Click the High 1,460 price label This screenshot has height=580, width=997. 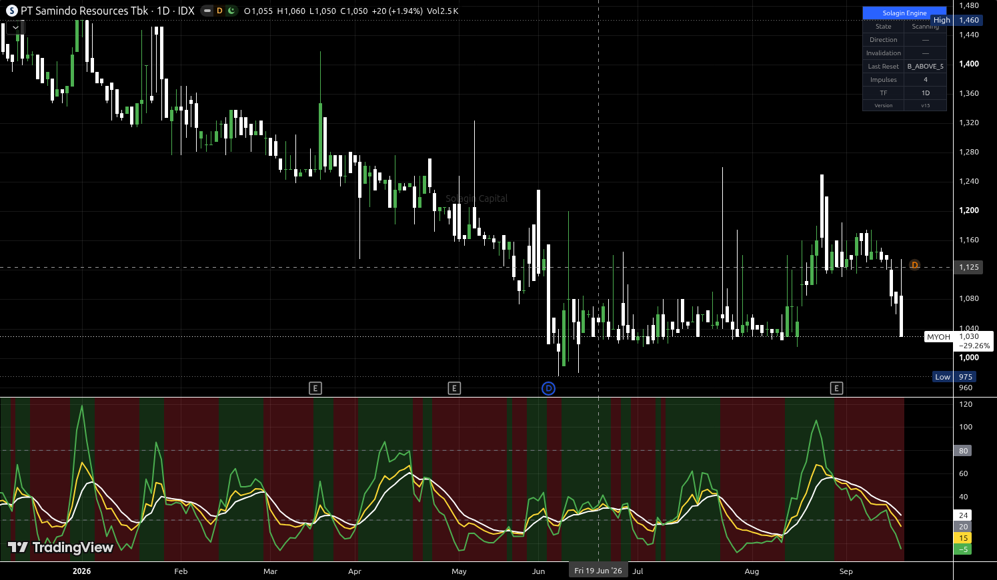tap(956, 20)
